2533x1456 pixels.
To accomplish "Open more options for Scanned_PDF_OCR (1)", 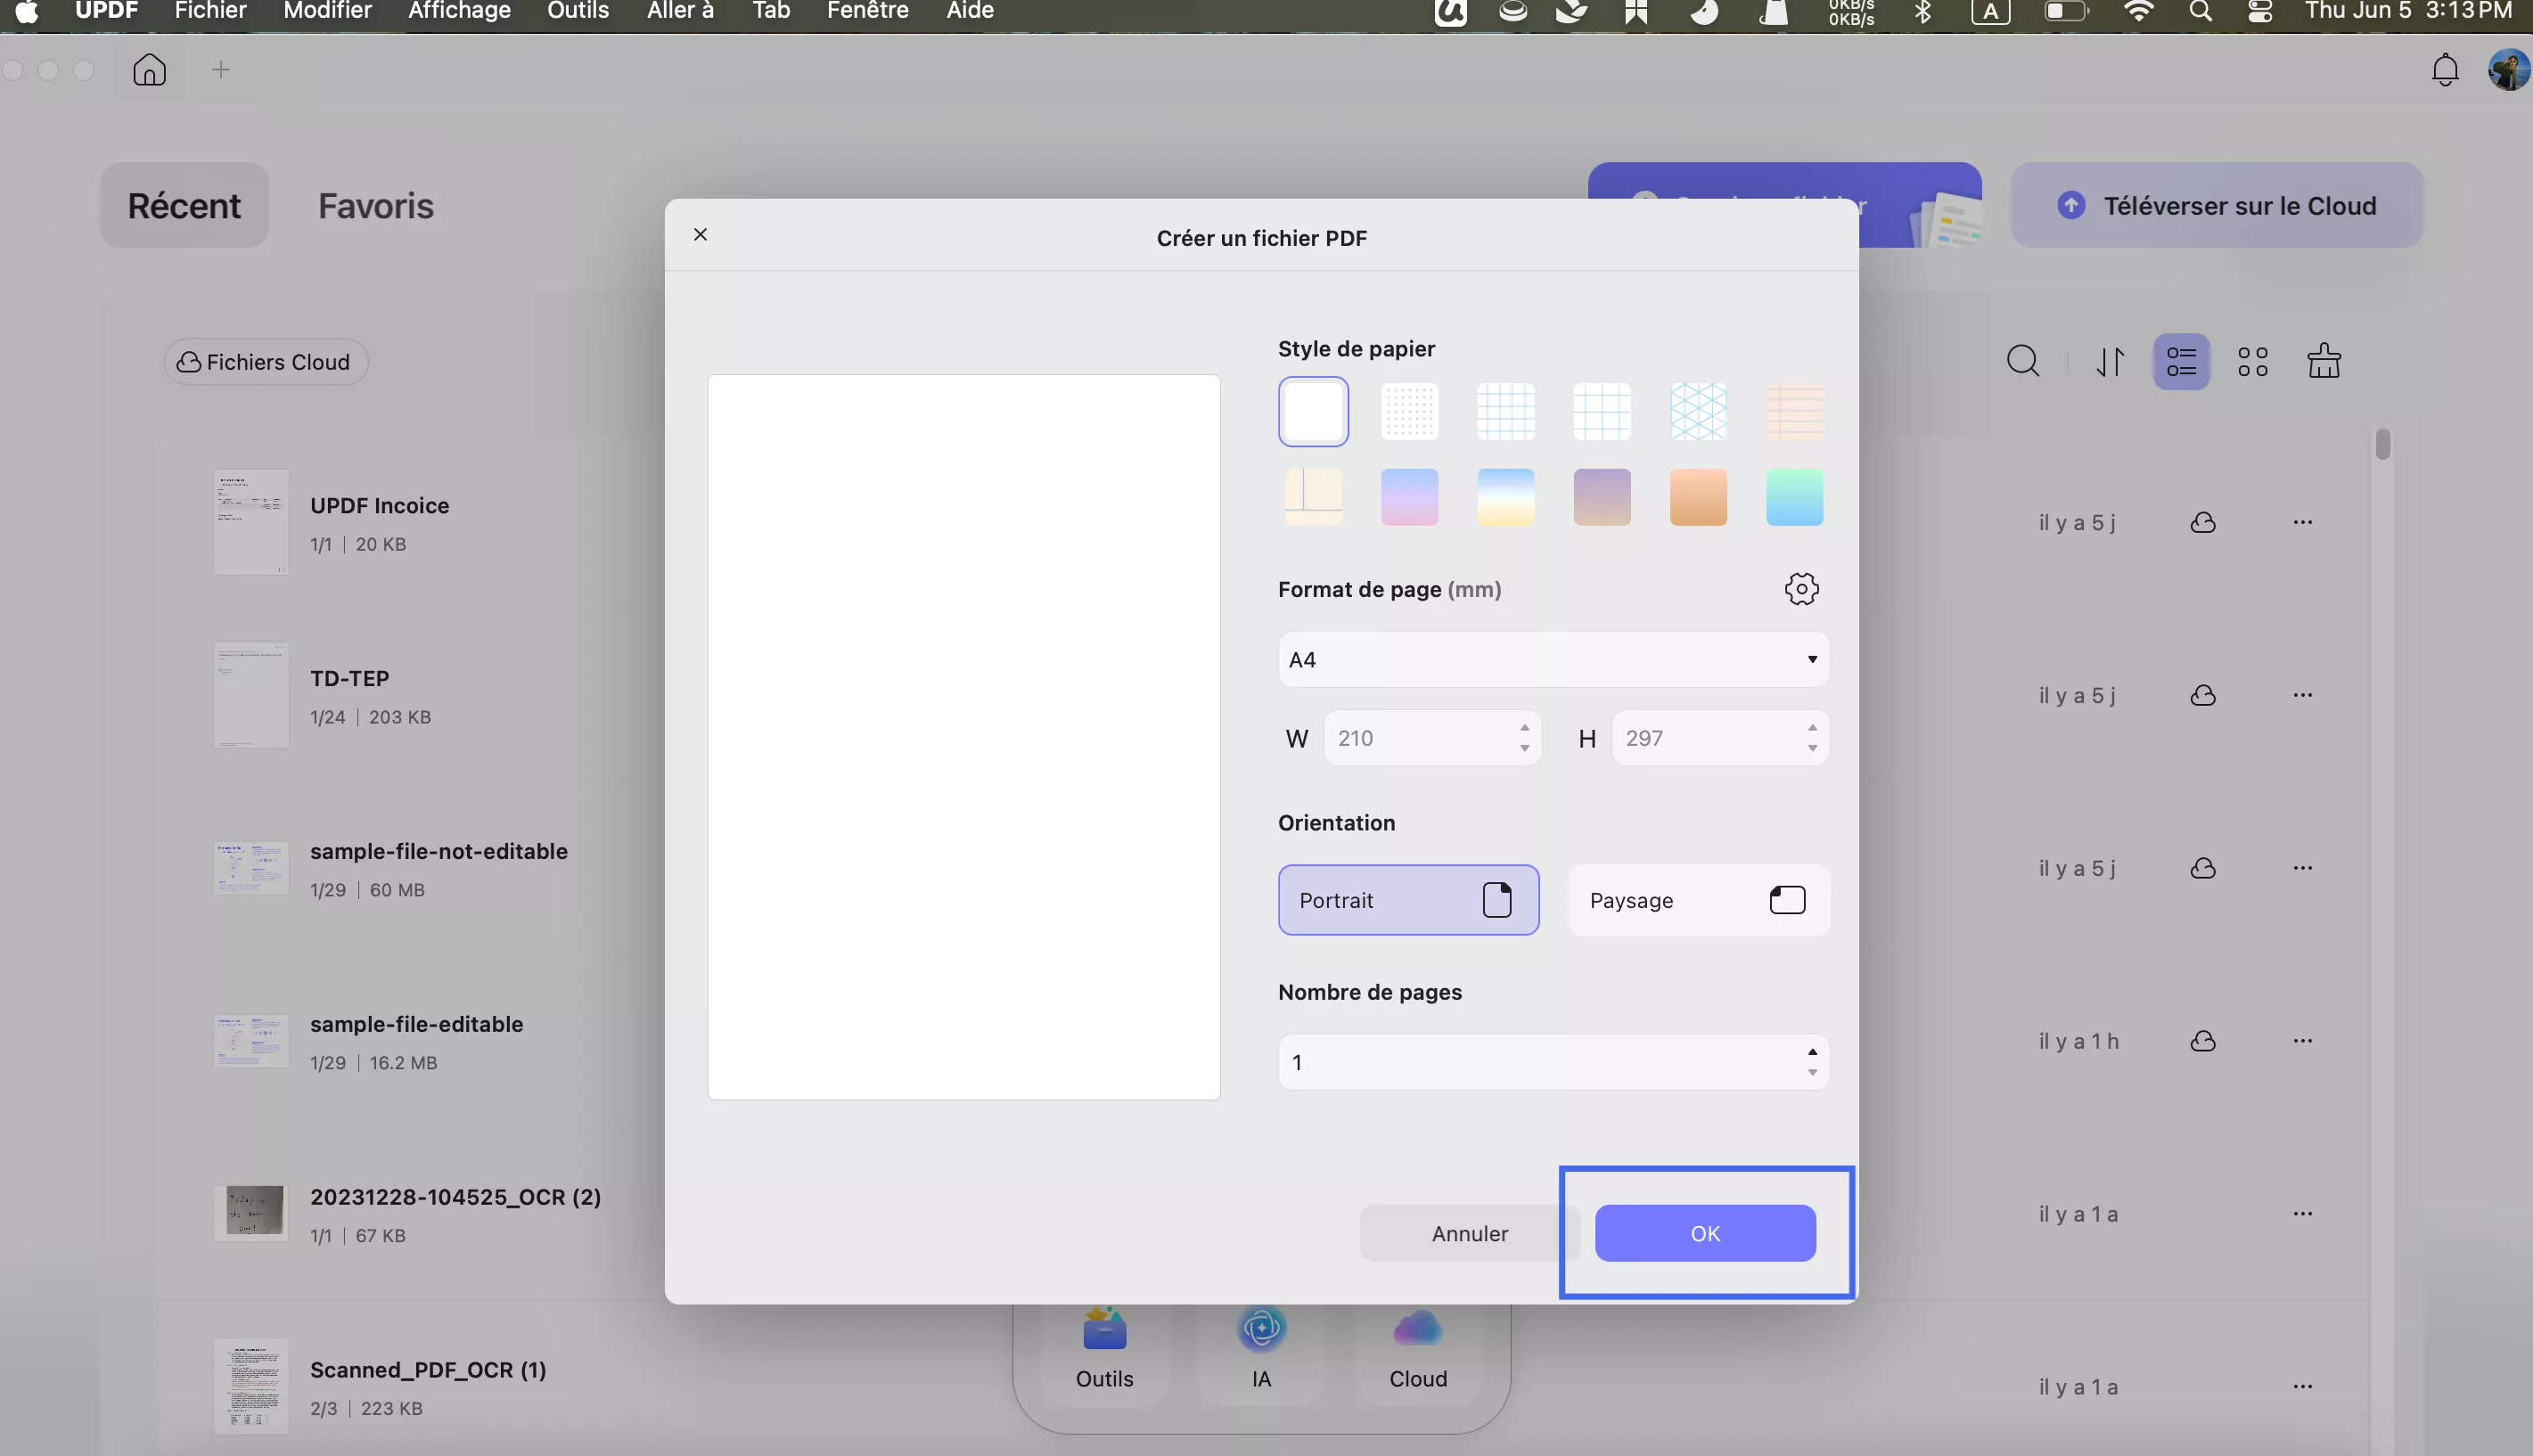I will tap(2303, 1387).
